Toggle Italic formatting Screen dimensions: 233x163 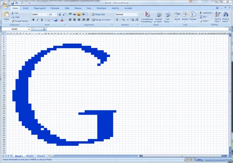(38, 20)
